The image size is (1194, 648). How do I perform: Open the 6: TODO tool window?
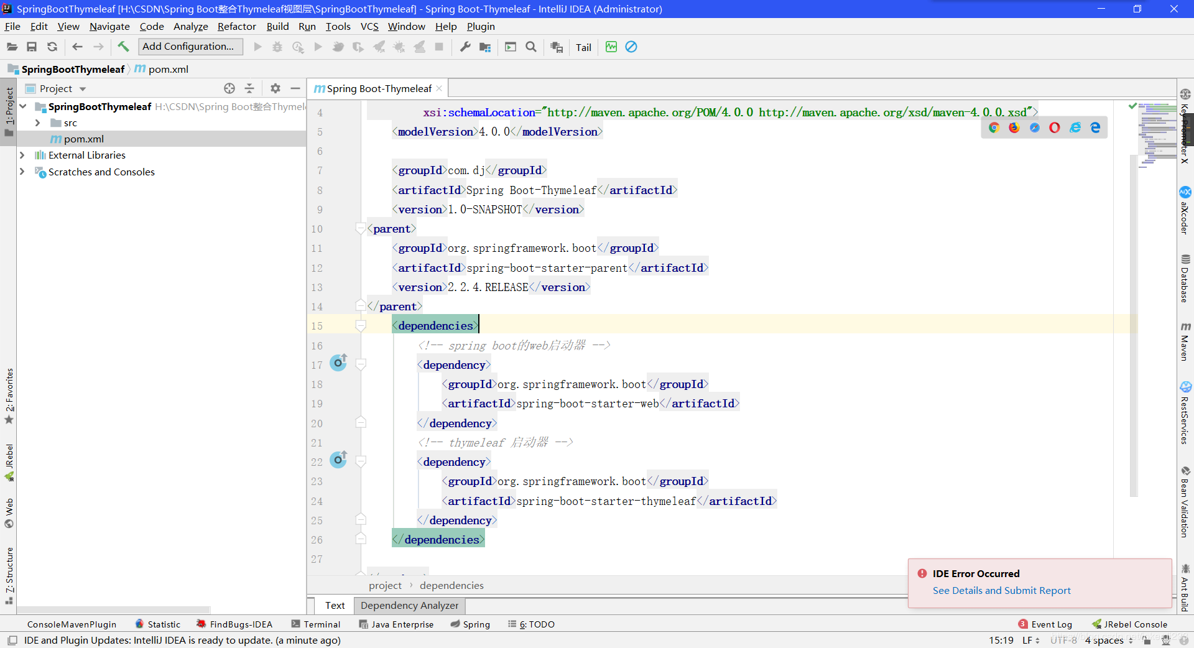(x=531, y=624)
